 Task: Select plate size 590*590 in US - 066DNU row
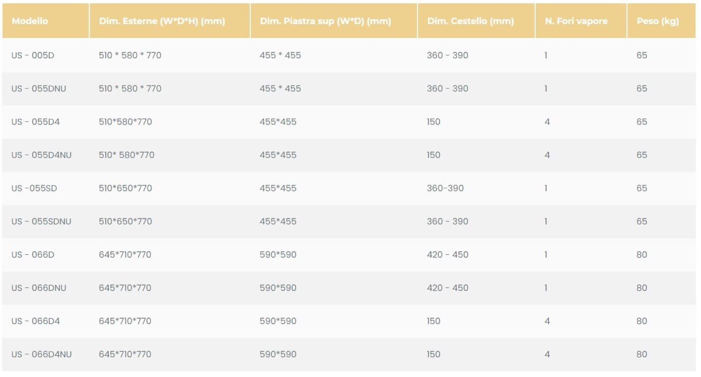tap(278, 288)
